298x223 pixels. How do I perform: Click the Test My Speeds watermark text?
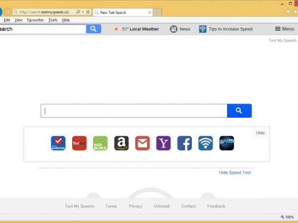point(283,40)
